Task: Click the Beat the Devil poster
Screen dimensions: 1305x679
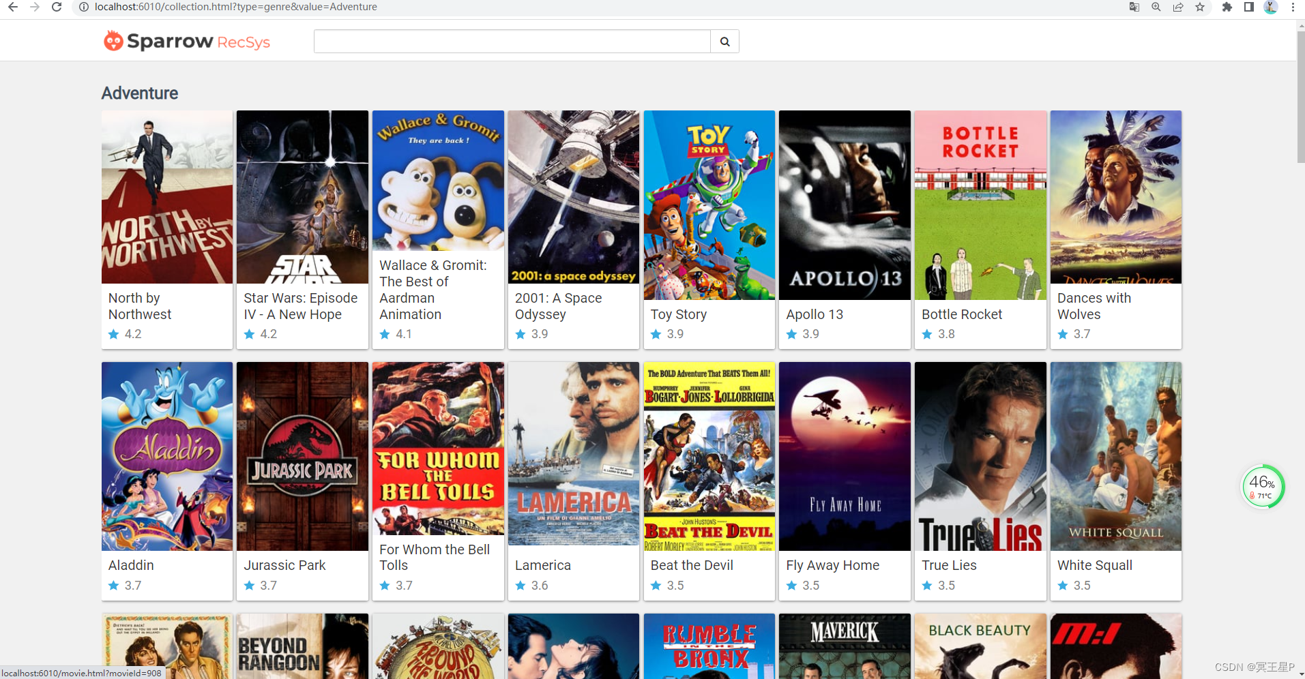Action: [x=709, y=456]
